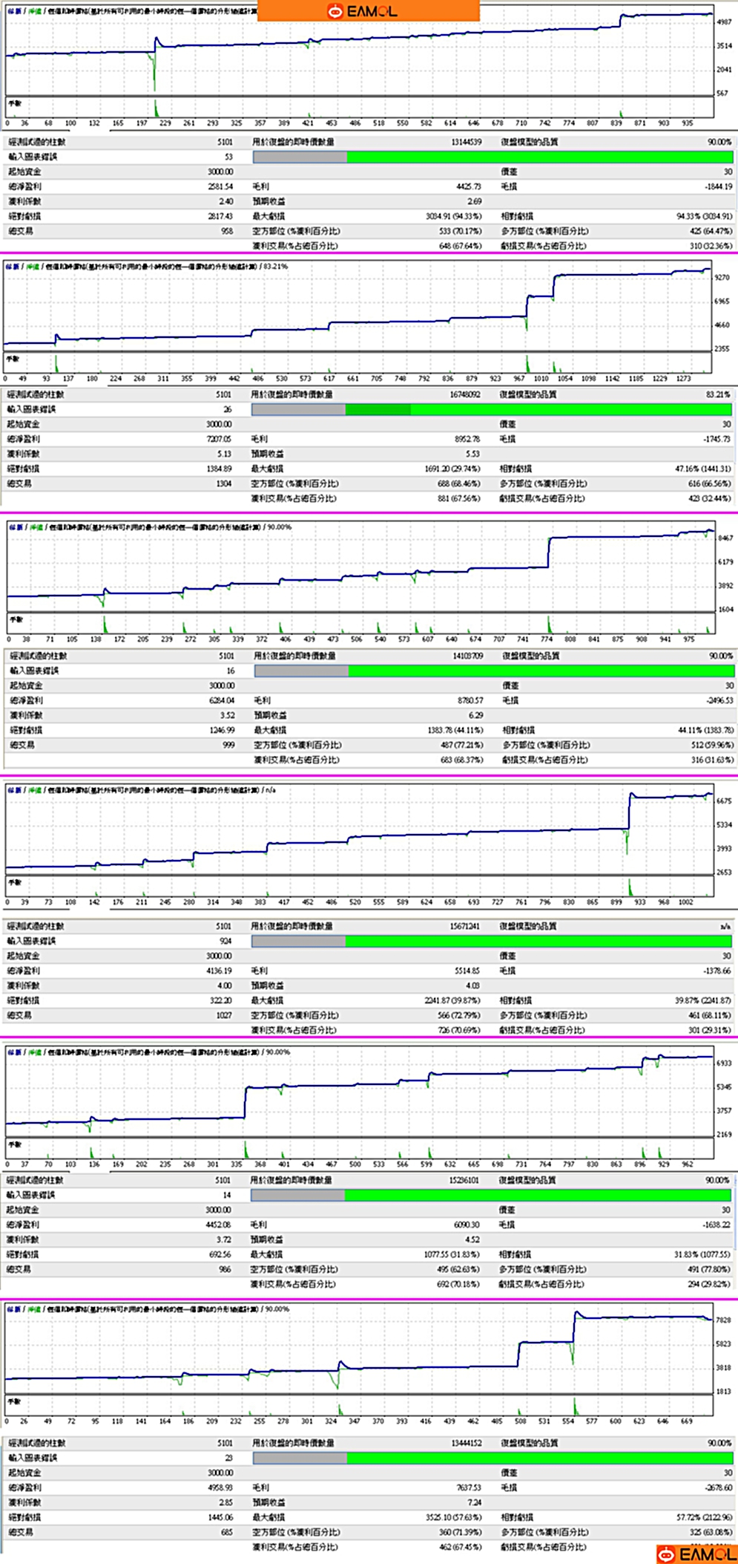Click the total trades count 1304
This screenshot has height=1564, width=738.
click(223, 483)
